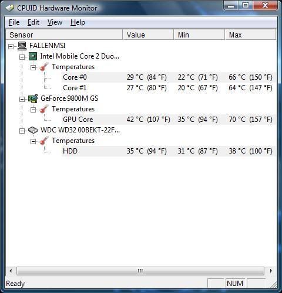Screen dimensions: 282x293
Task: Click GPU Core current value 42 °C
Action: [148, 120]
